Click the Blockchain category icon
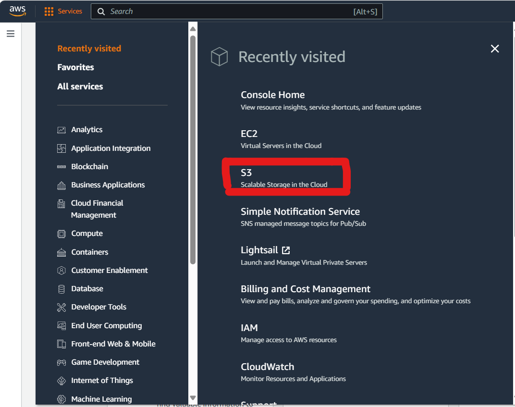The width and height of the screenshot is (515, 407). tap(61, 167)
